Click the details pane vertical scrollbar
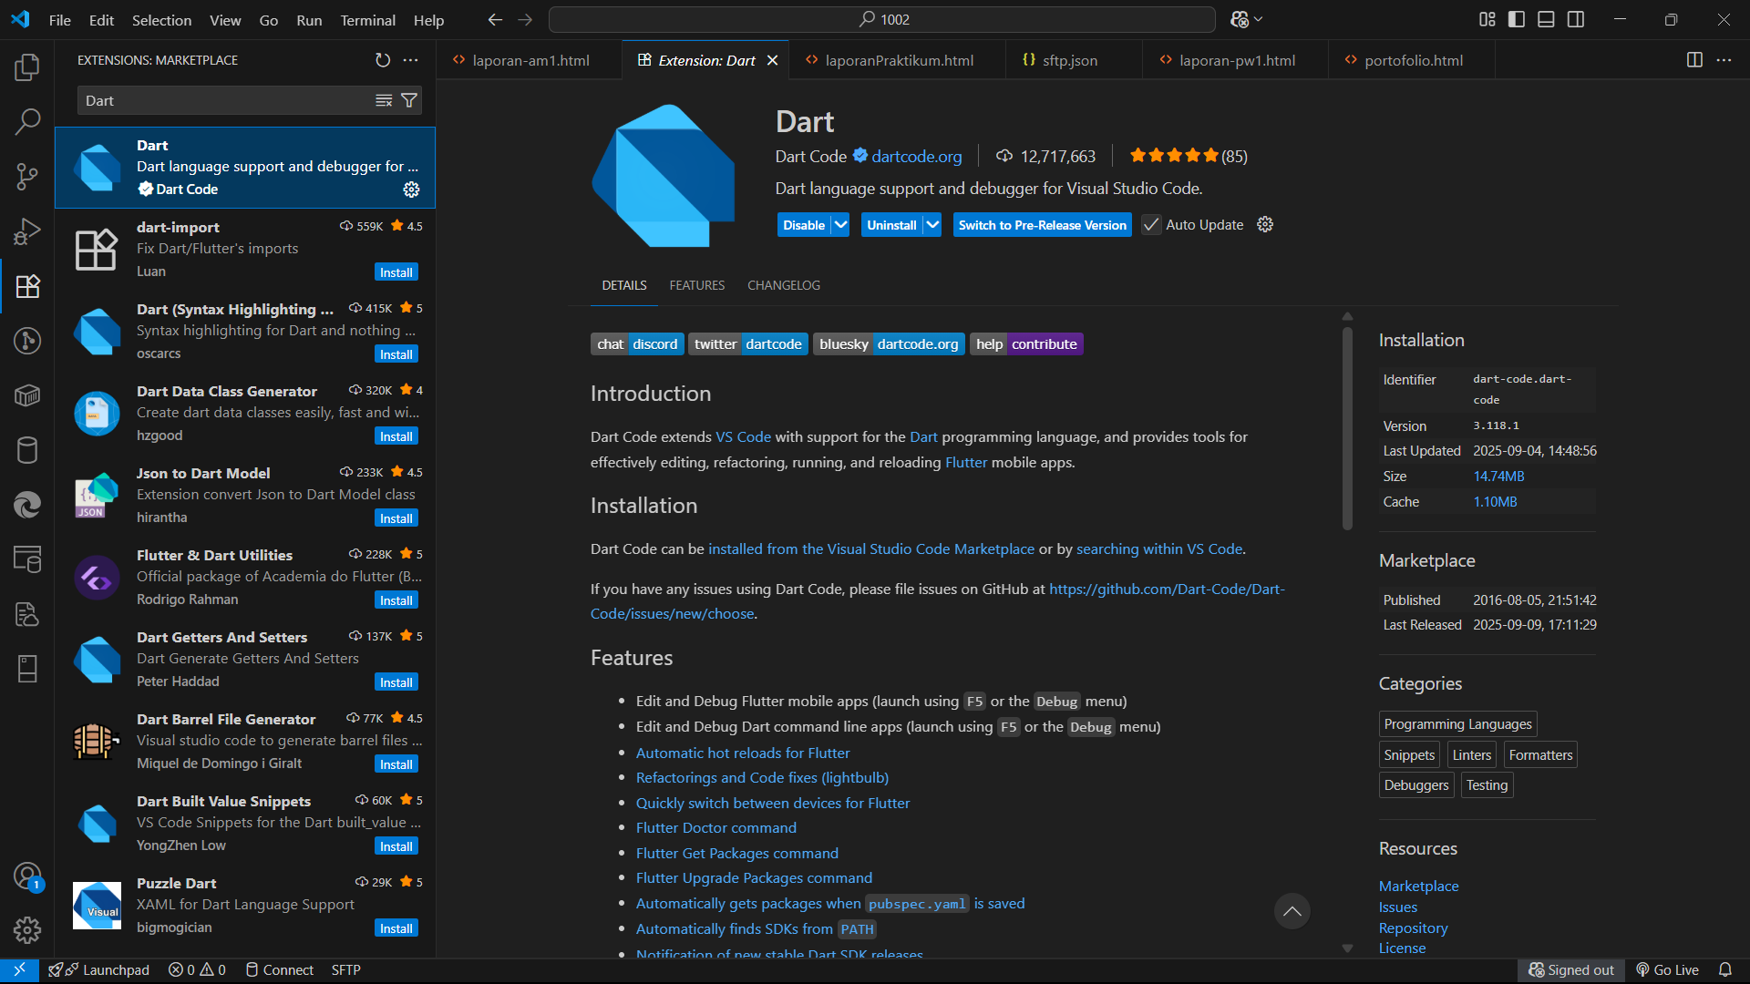1750x984 pixels. coord(1347,428)
